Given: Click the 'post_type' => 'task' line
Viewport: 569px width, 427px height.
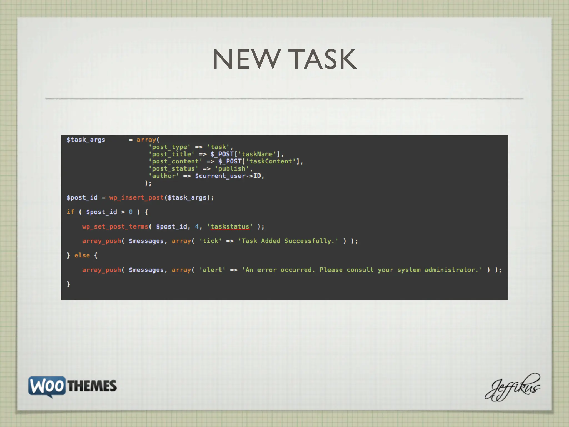Looking at the screenshot, I should pos(191,147).
